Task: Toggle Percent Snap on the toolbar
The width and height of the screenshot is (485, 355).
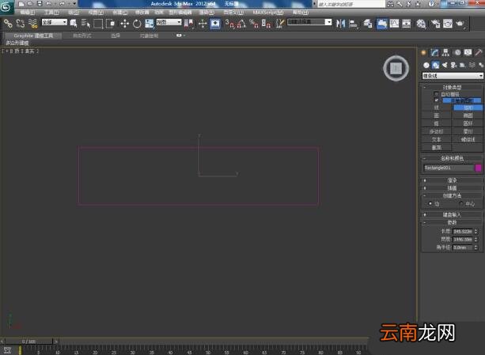Action: (x=254, y=24)
